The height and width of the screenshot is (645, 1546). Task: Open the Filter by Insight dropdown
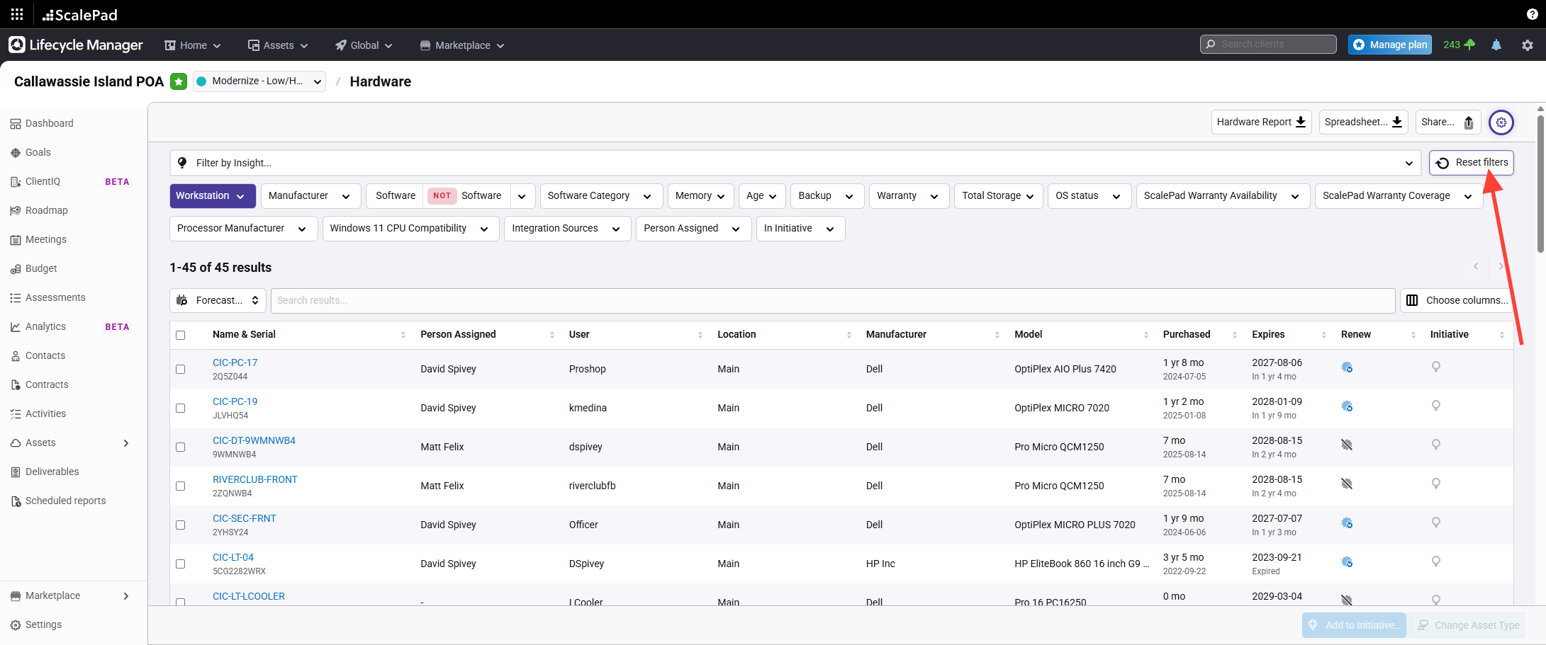[x=794, y=163]
